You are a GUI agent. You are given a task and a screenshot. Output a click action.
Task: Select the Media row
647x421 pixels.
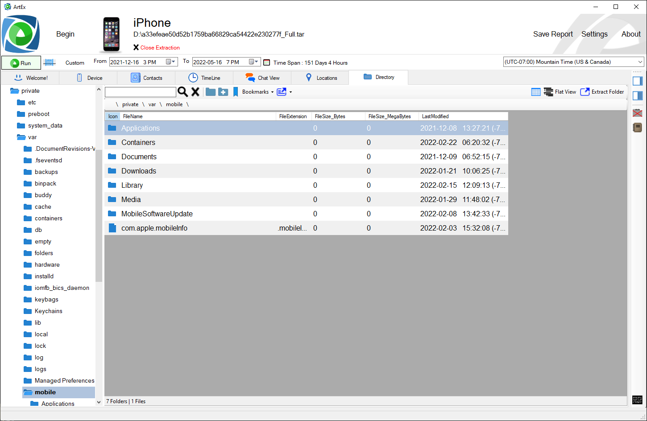coord(306,199)
